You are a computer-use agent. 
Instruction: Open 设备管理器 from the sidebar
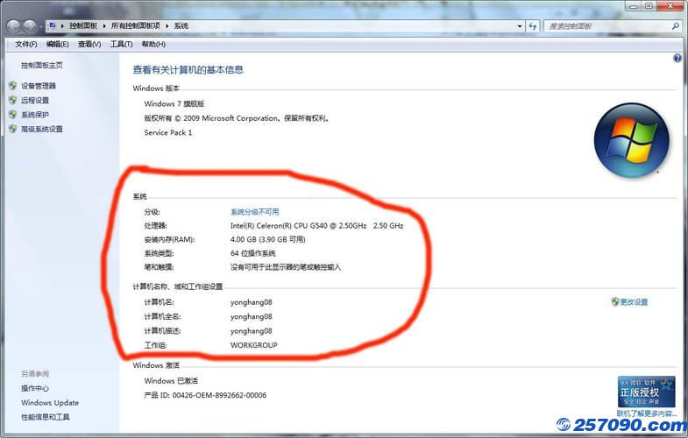(39, 86)
